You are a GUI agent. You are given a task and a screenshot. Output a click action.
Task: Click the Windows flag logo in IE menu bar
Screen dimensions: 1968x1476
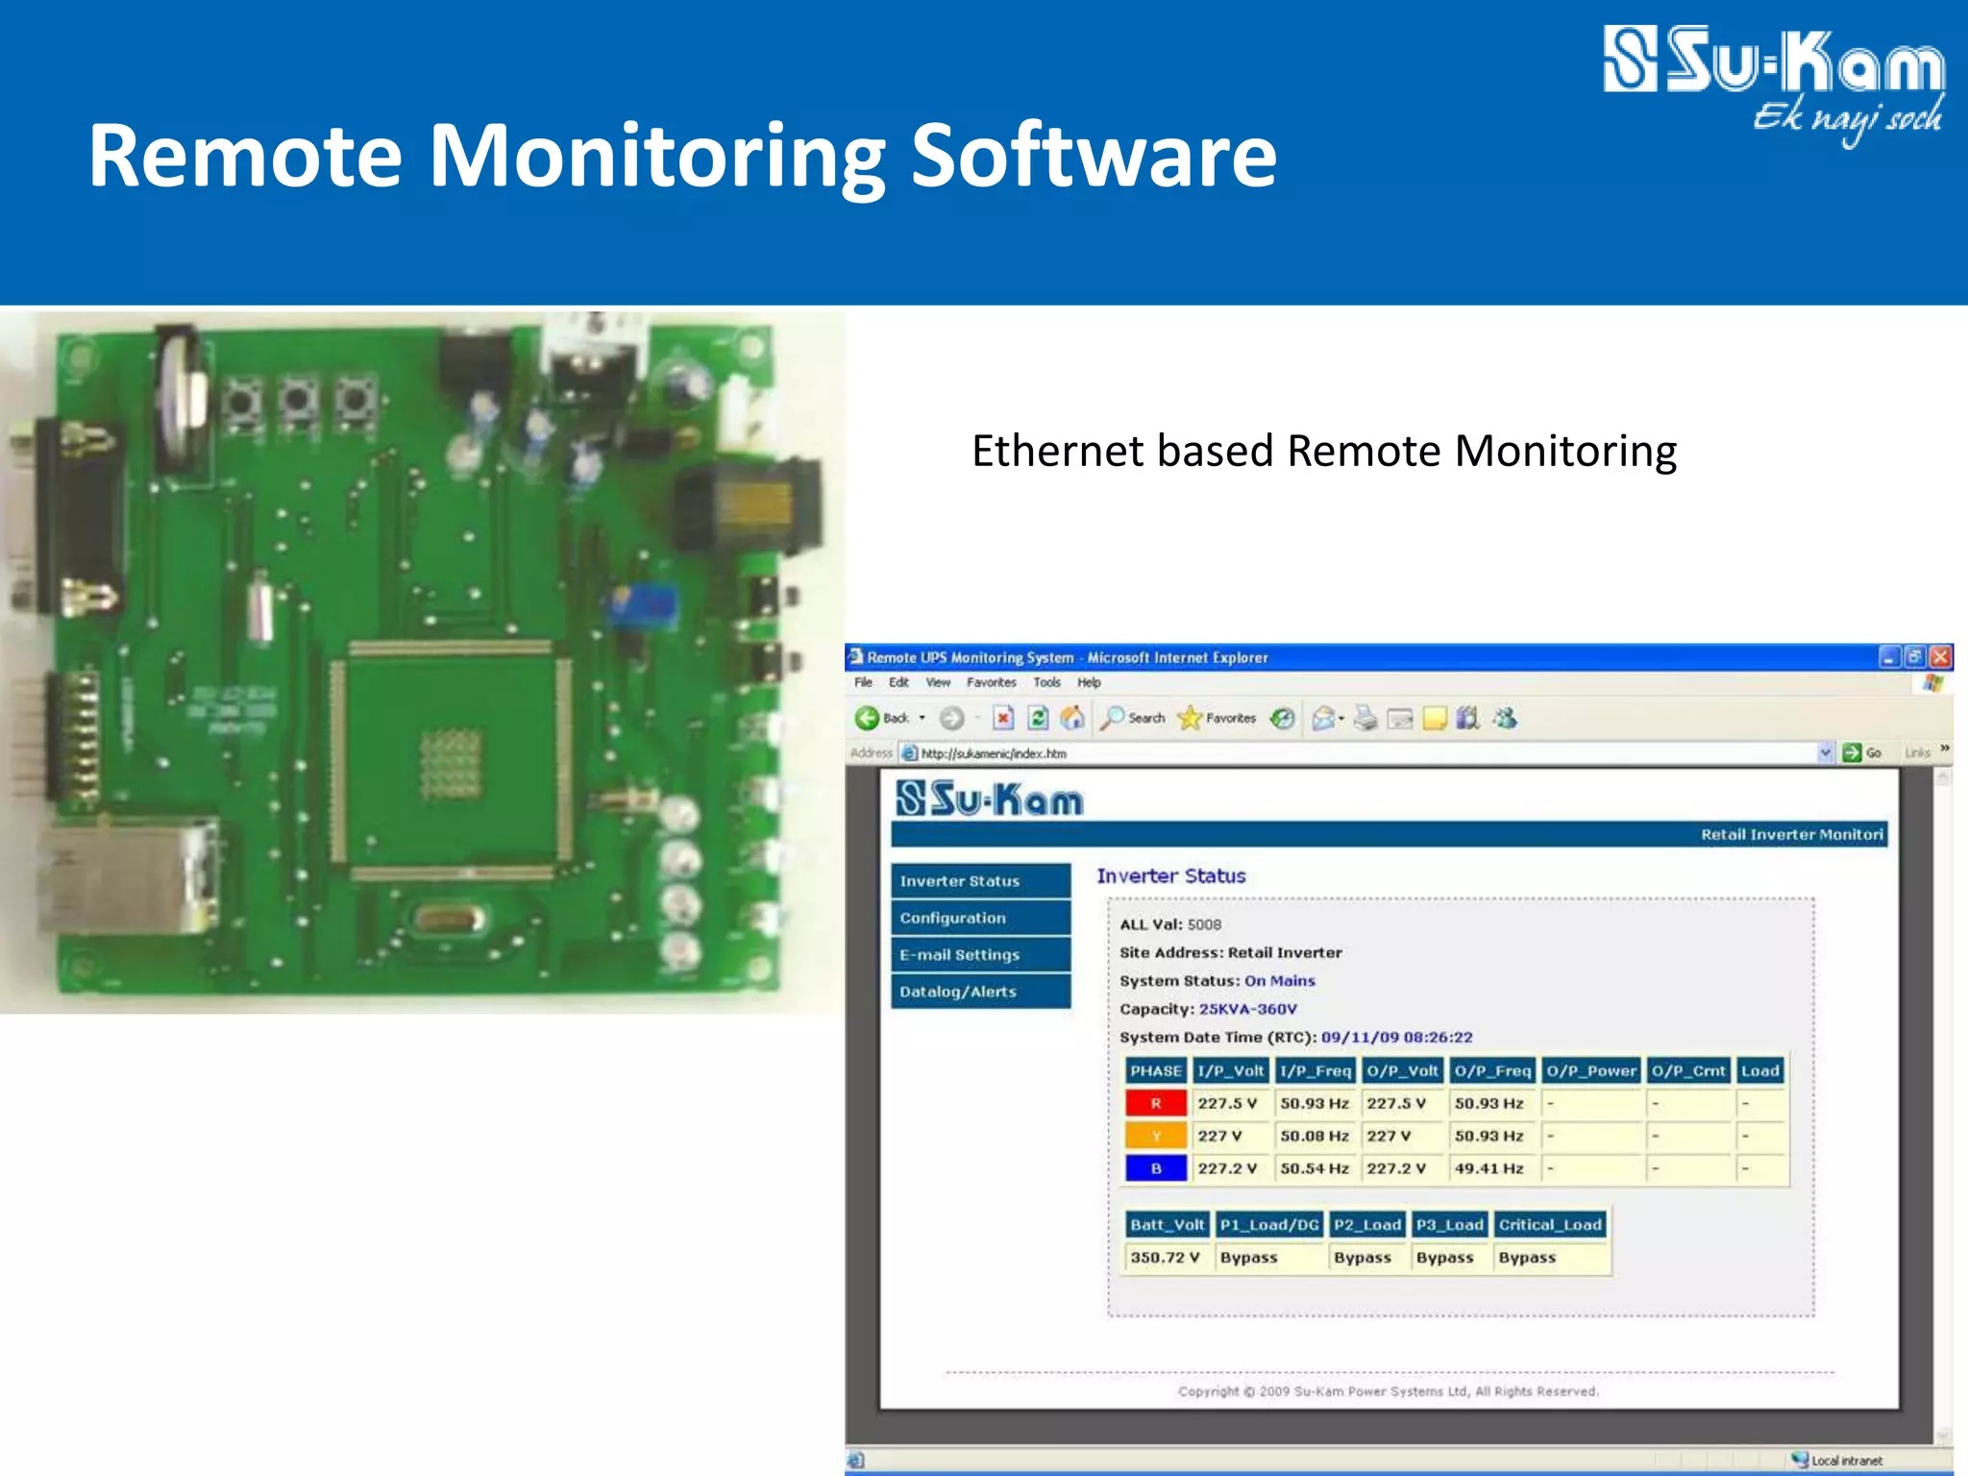[1933, 682]
